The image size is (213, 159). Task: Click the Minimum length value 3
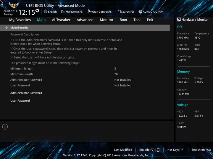tap(115, 69)
